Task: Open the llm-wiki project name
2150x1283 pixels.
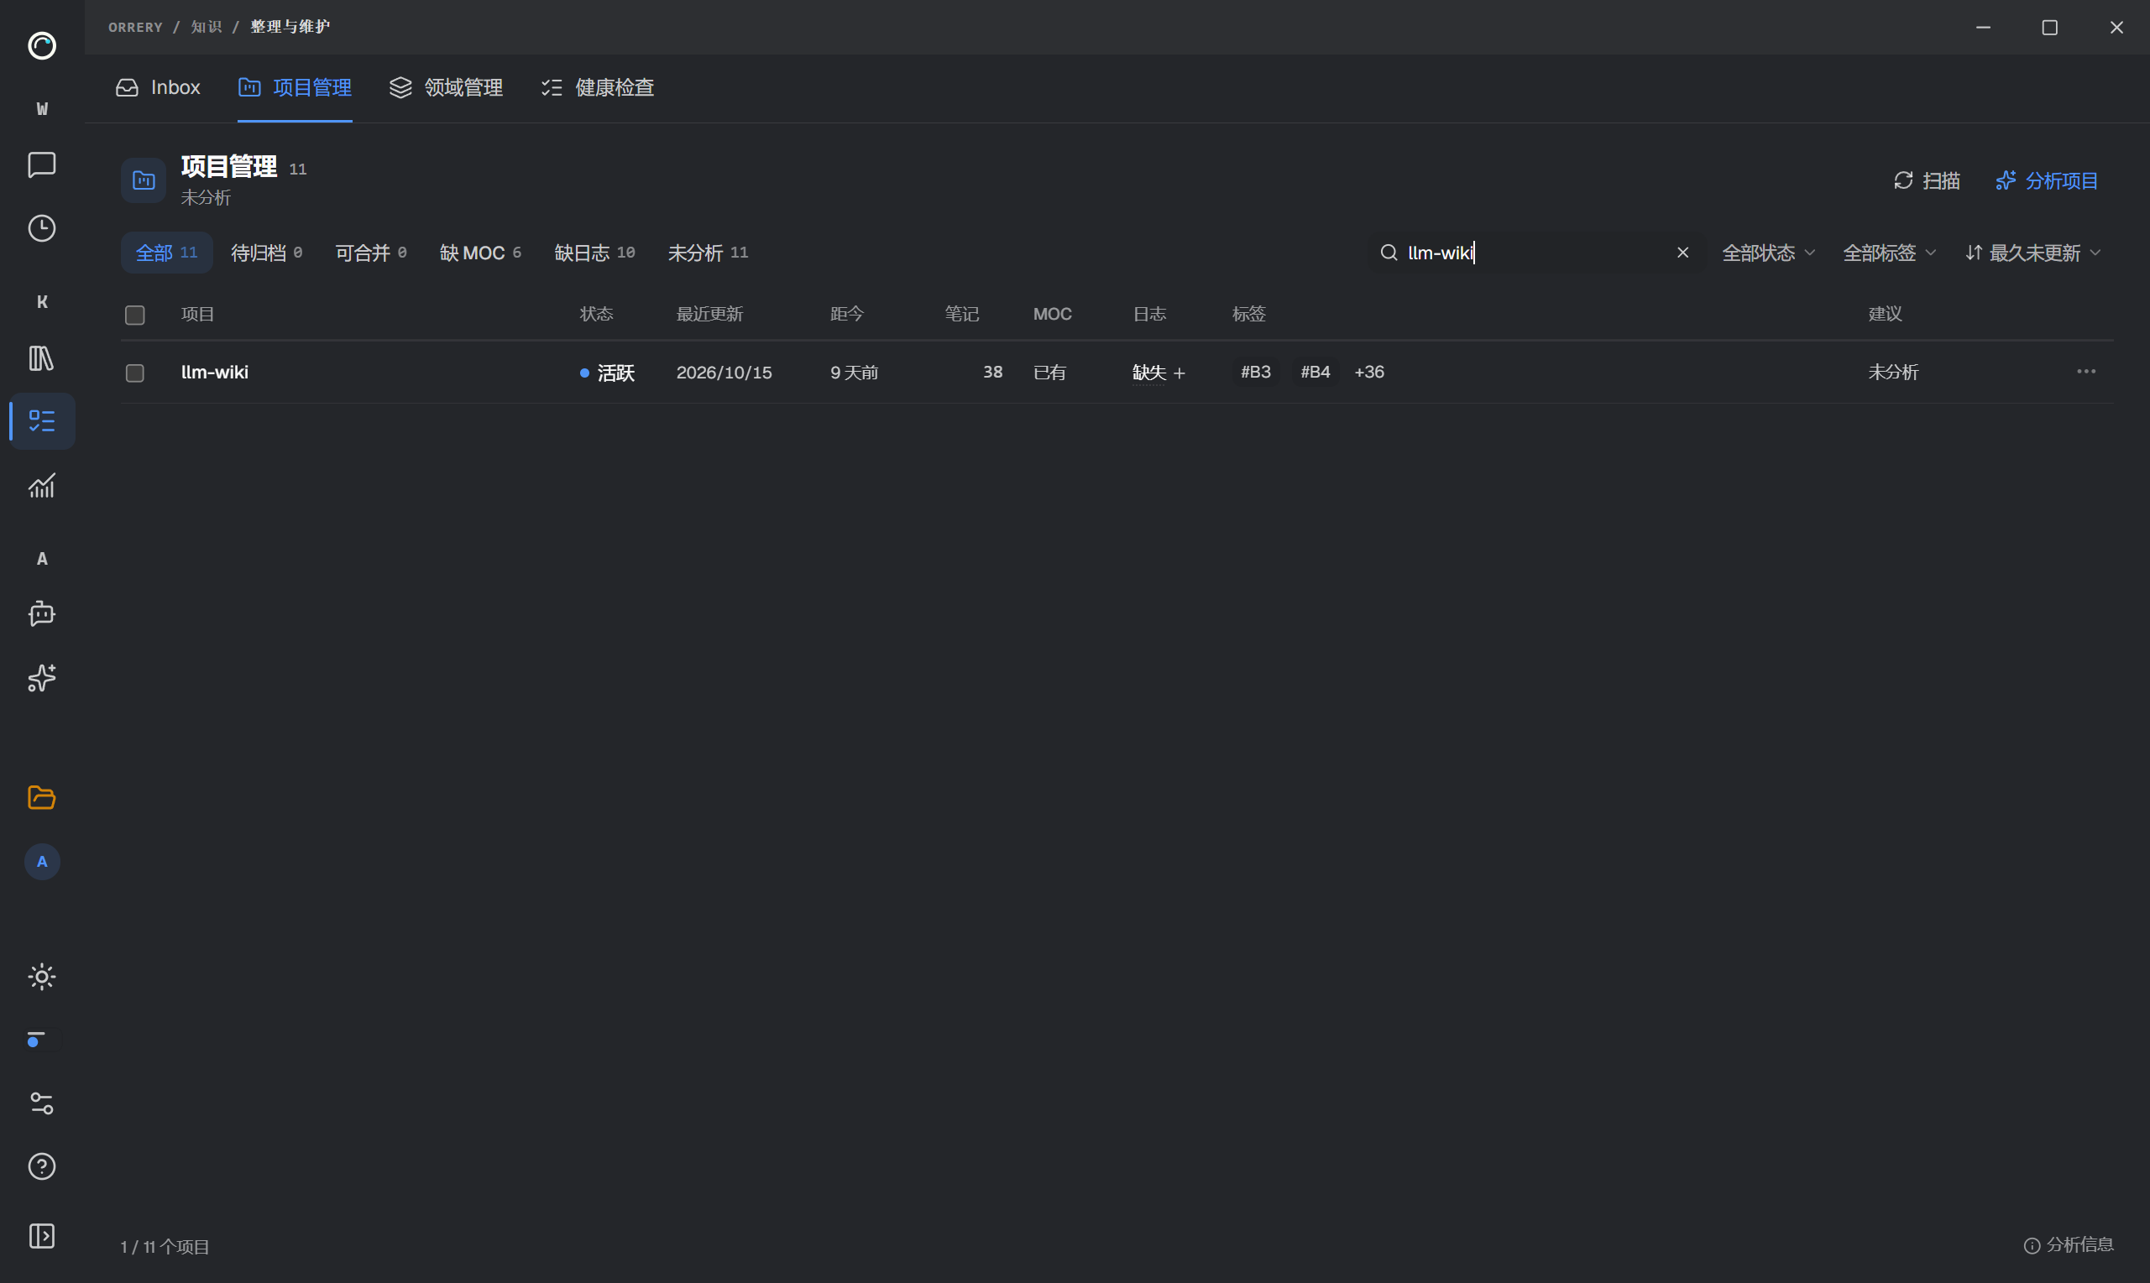Action: (214, 372)
